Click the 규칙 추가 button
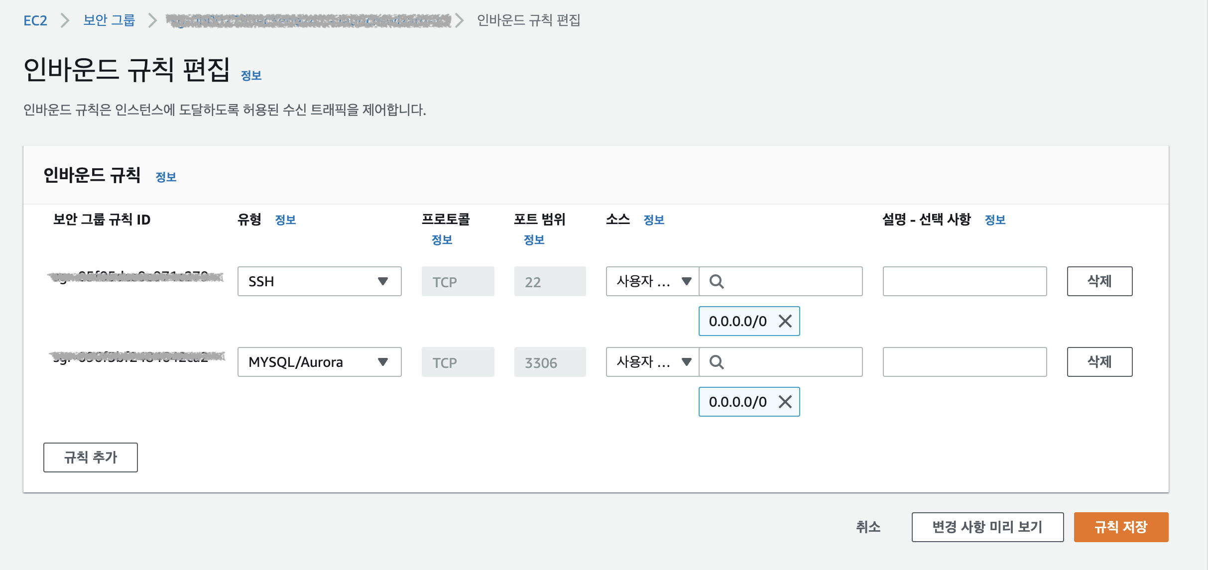 tap(91, 457)
